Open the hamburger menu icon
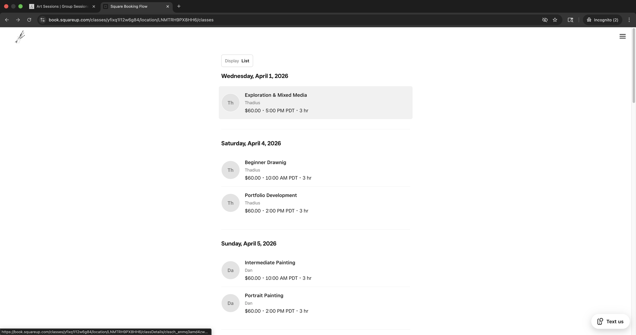The height and width of the screenshot is (335, 636). click(622, 36)
